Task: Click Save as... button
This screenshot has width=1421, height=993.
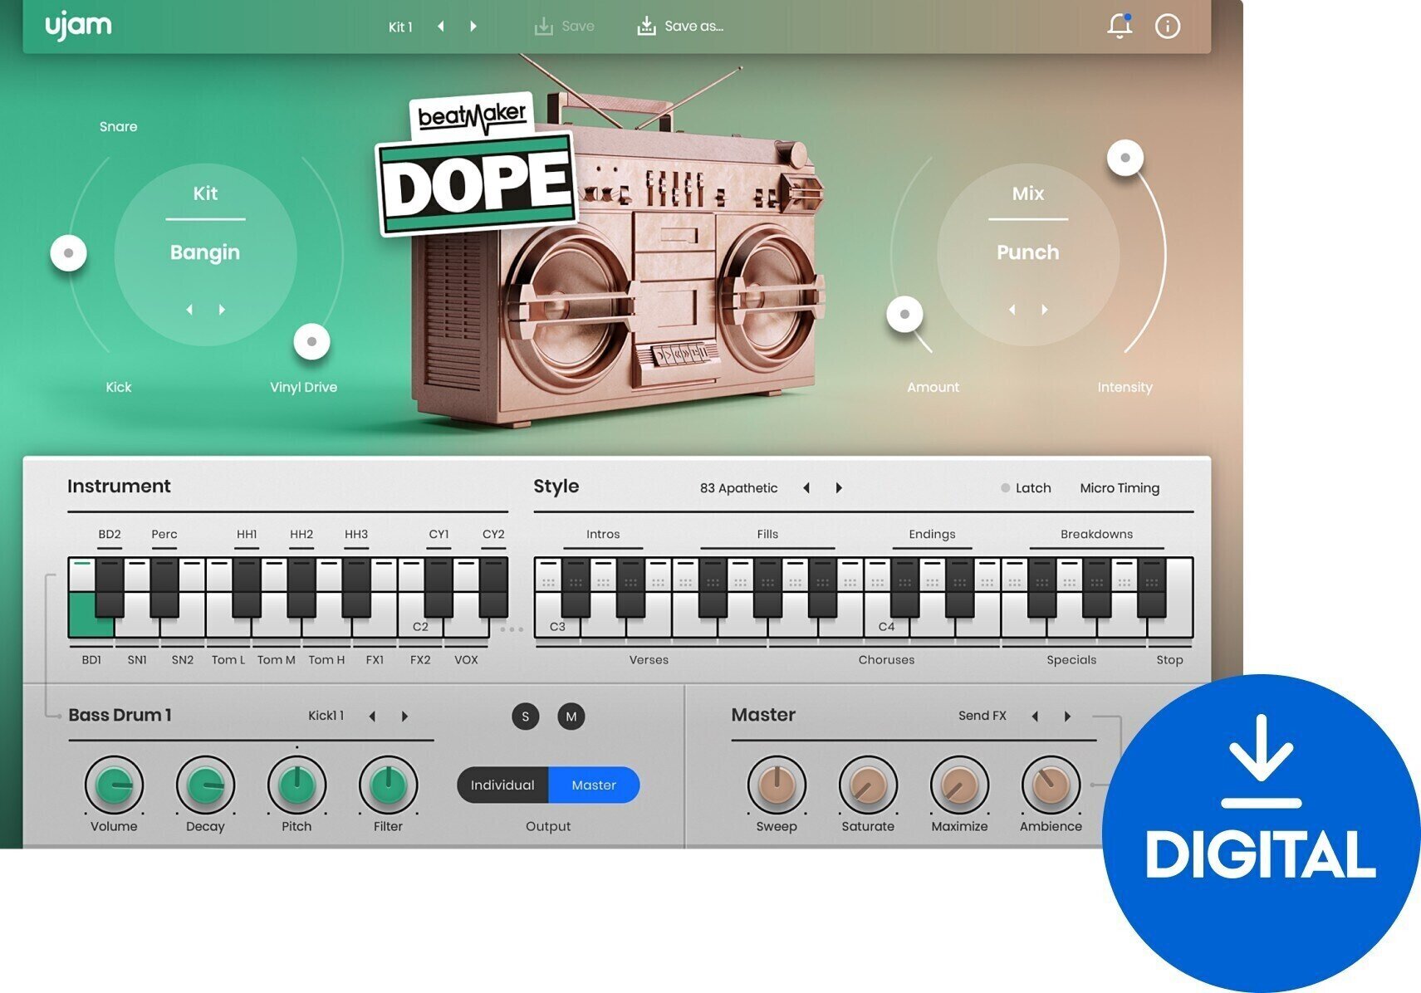Action: [680, 27]
